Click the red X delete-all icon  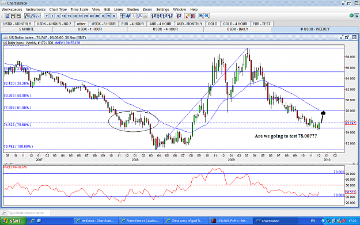pos(193,16)
